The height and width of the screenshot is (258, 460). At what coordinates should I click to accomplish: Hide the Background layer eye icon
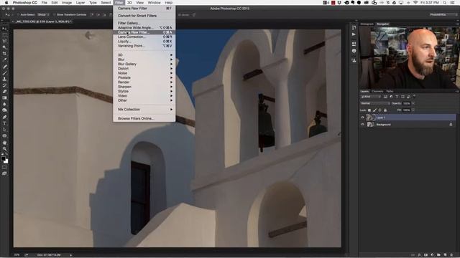(x=362, y=124)
